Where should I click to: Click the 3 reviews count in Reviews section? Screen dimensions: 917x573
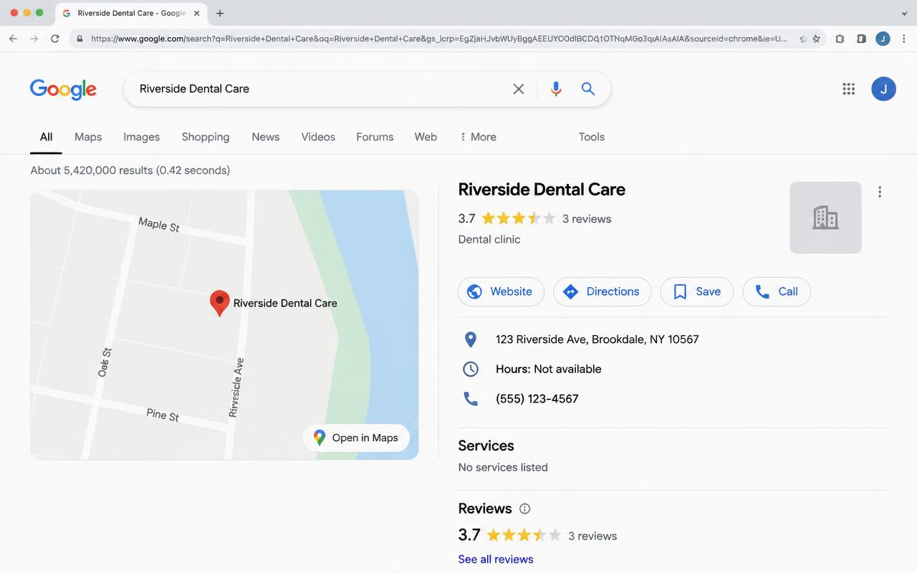(592, 536)
